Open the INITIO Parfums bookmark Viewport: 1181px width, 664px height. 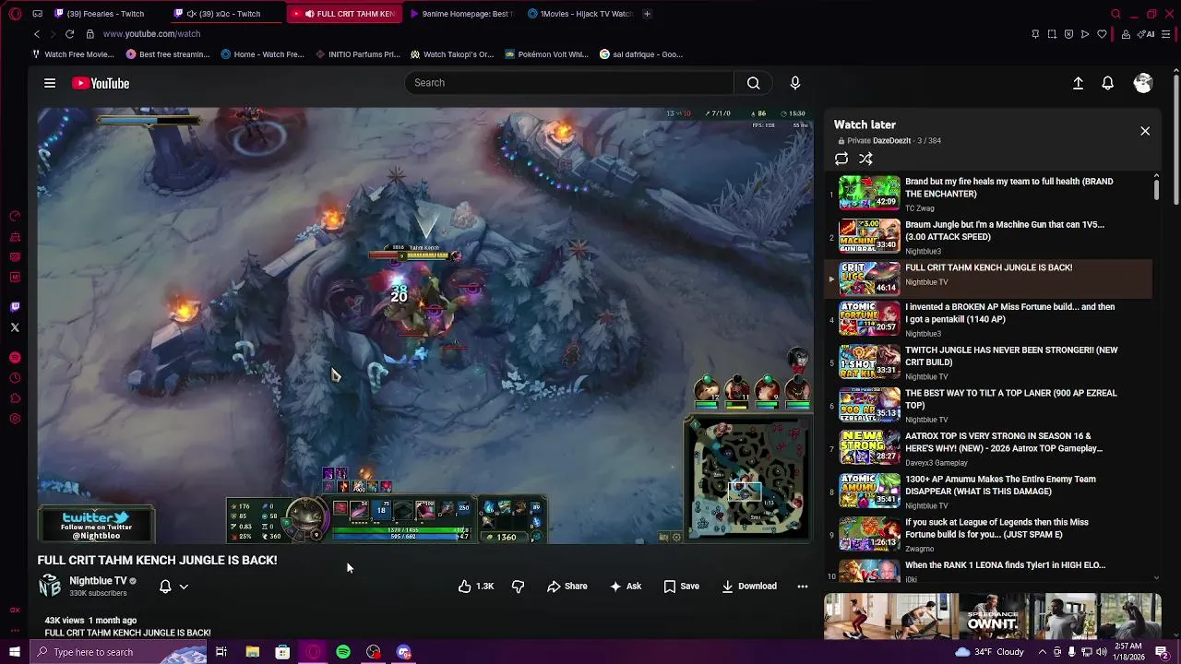[357, 54]
